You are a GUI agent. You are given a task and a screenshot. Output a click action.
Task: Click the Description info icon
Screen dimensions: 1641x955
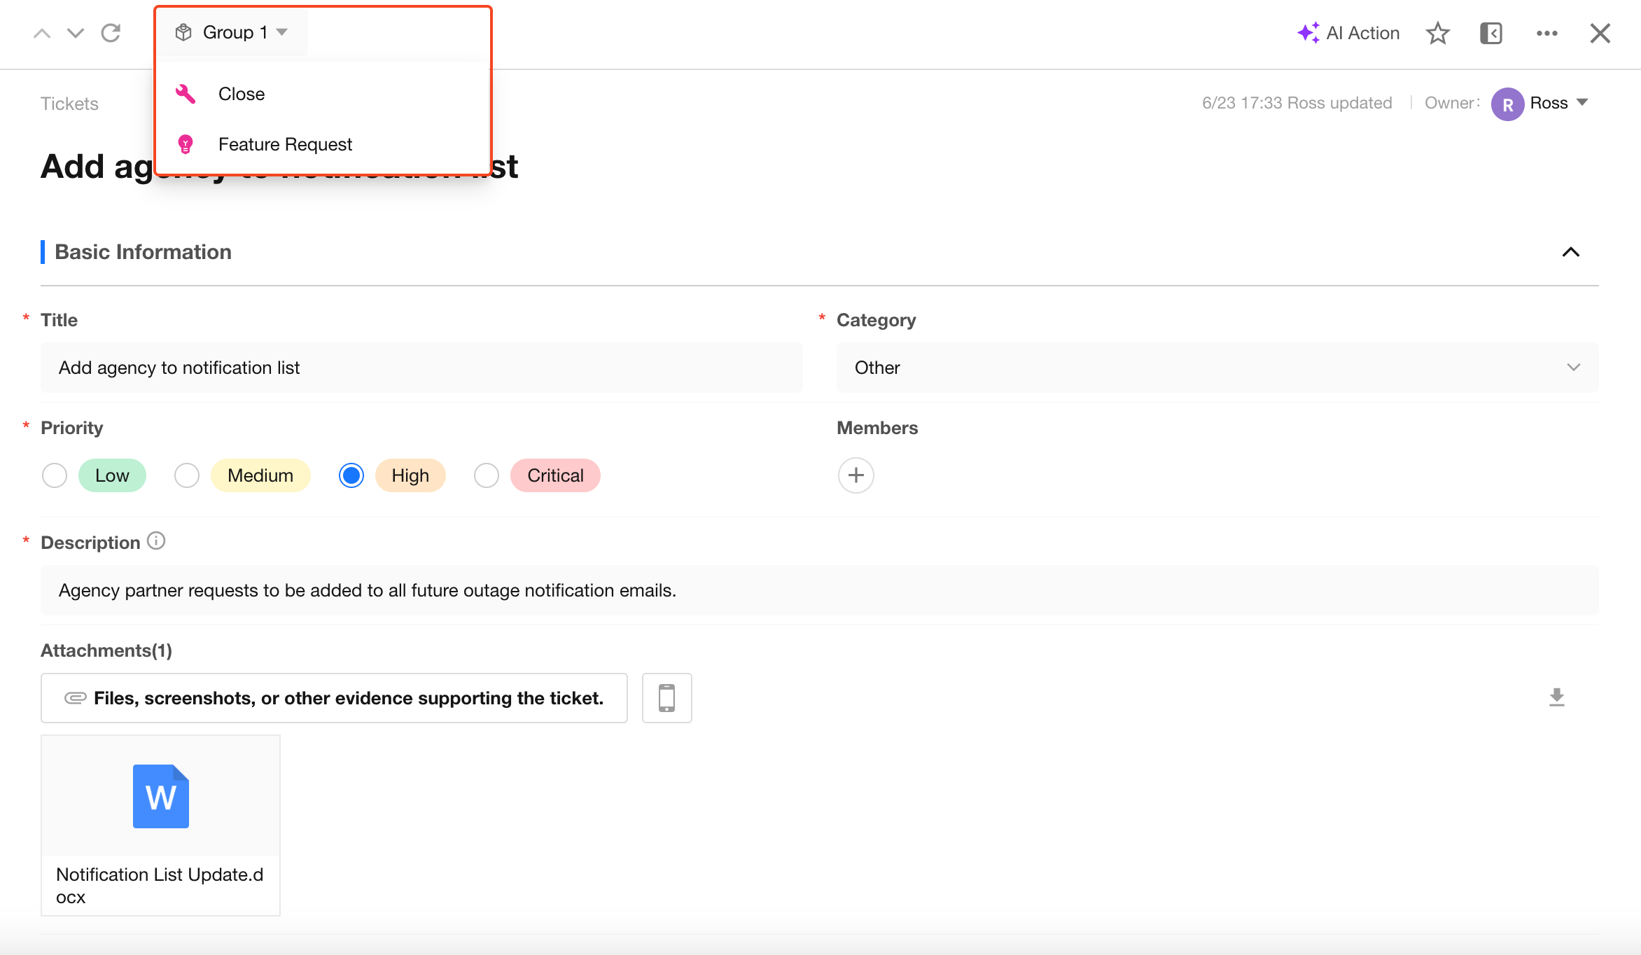[x=156, y=541]
